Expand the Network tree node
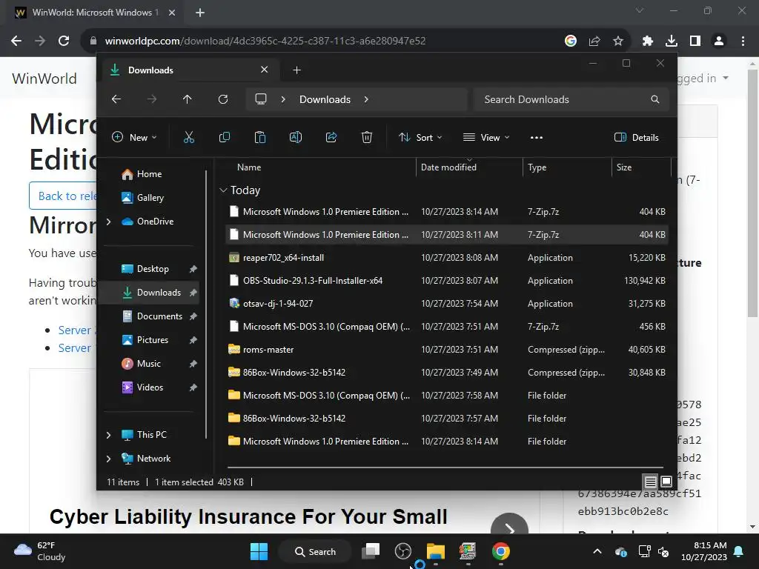 [x=108, y=459]
